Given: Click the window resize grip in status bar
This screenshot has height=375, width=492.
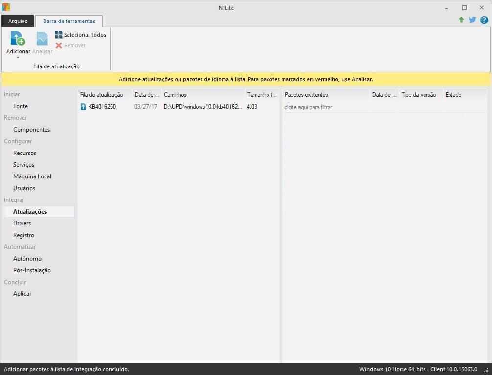Looking at the screenshot, I should click(486, 370).
